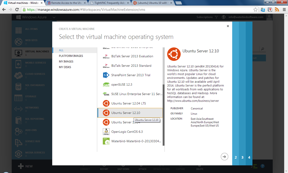Select the MY DISKS category
Screen dimensions: 288x173
(x=75, y=67)
